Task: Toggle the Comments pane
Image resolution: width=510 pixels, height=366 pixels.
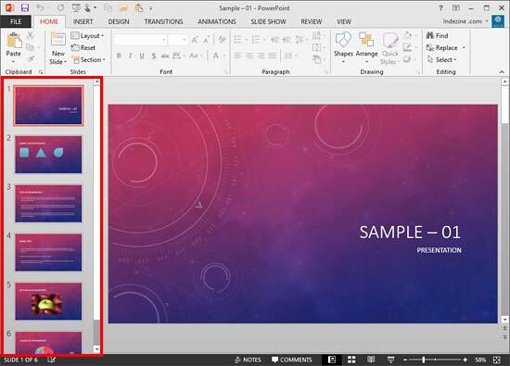Action: [292, 360]
